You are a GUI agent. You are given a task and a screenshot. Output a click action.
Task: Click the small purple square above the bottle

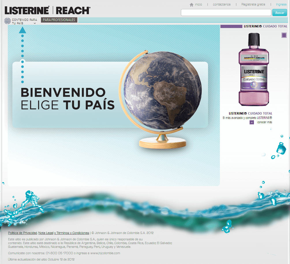point(284,35)
